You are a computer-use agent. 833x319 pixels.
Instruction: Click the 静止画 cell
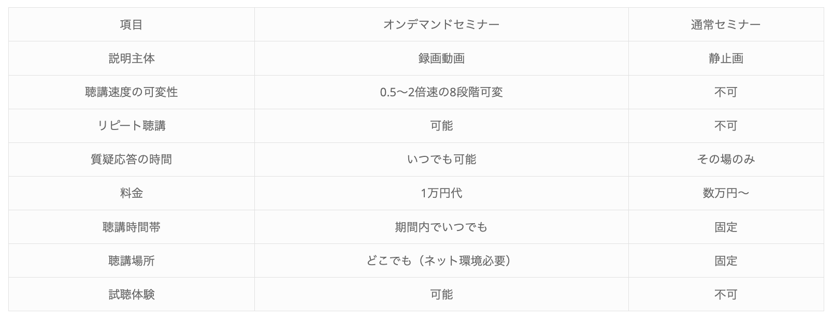click(725, 59)
